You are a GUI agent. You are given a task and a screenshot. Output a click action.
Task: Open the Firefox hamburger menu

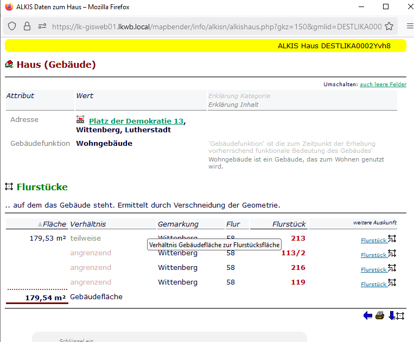pyautogui.click(x=410, y=26)
